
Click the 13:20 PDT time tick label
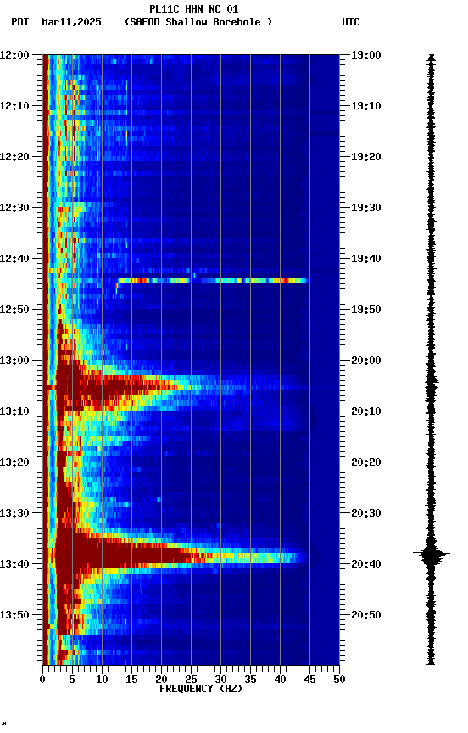[x=14, y=462]
